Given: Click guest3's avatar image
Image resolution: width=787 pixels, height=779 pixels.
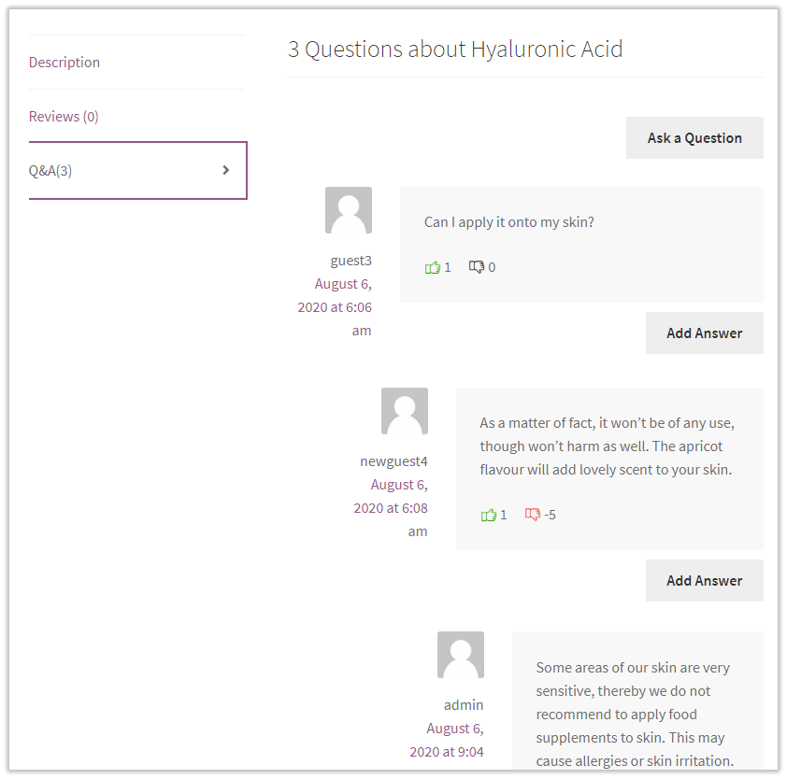Looking at the screenshot, I should click(x=349, y=210).
